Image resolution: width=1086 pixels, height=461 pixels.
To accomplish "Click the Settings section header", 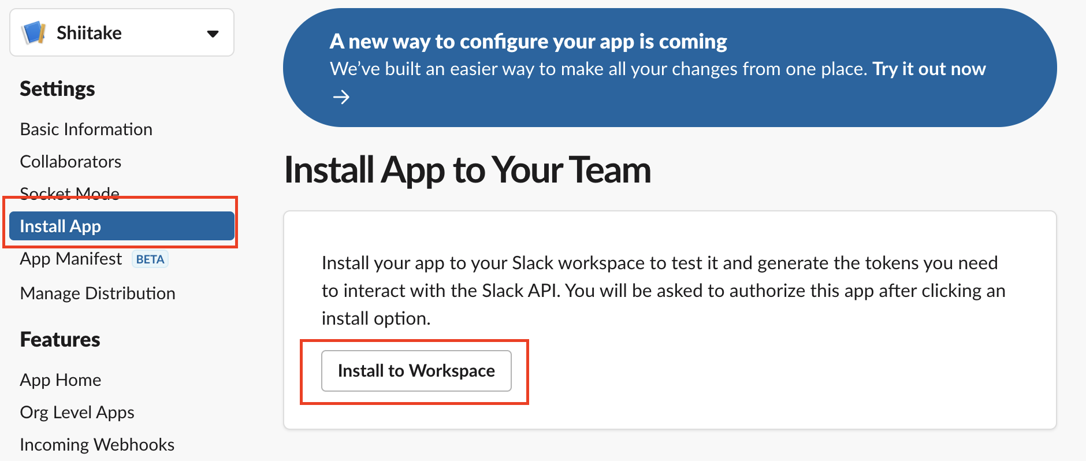I will pyautogui.click(x=57, y=89).
